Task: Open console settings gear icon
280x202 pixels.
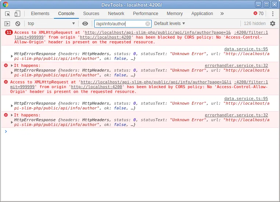Action: point(273,24)
